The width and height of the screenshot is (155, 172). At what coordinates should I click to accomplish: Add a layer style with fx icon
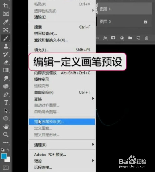click(105, 38)
